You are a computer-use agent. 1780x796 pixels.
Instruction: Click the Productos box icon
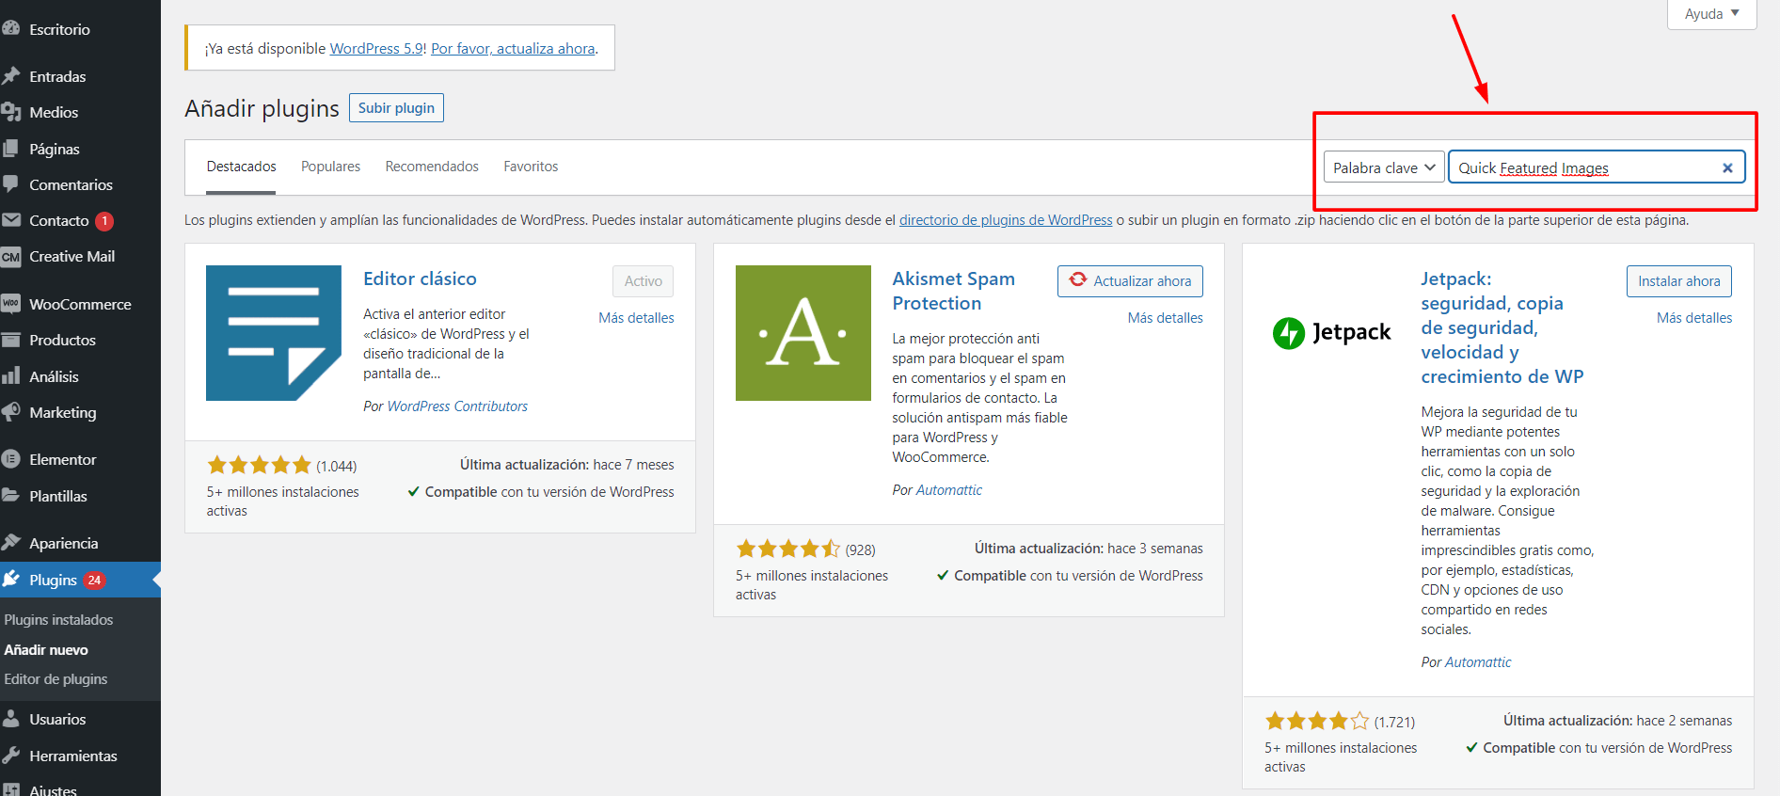click(11, 340)
